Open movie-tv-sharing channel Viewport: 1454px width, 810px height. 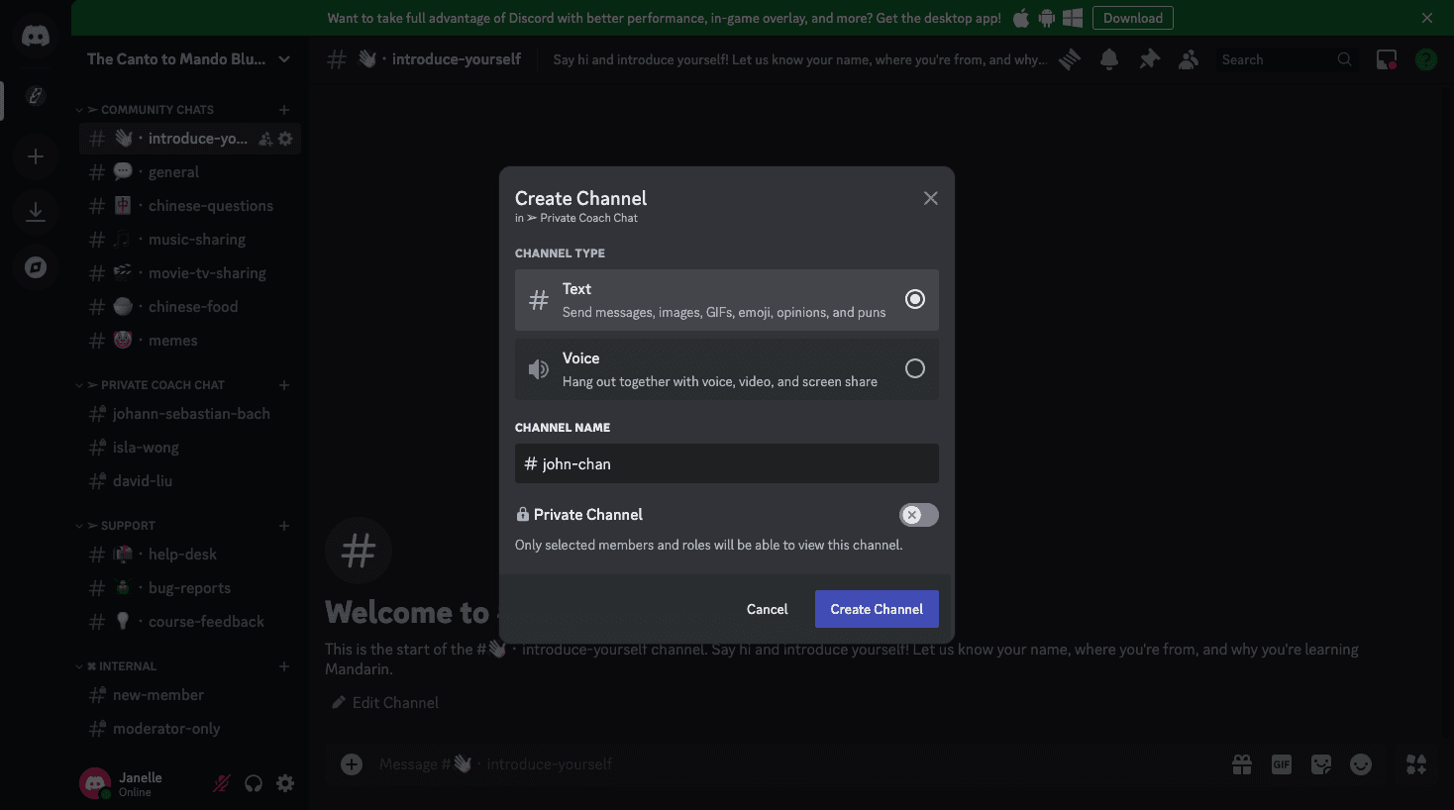coord(190,273)
